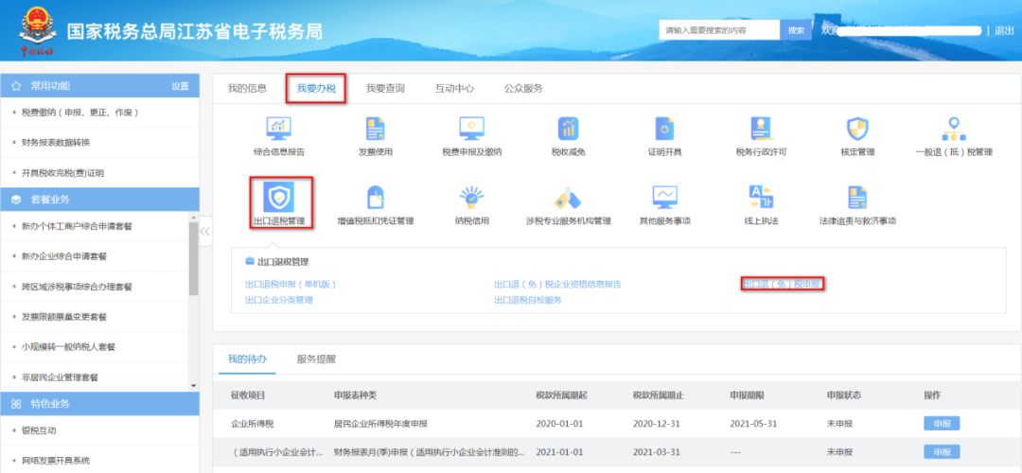Click 设置 in the 常用功能 header
1022x473 pixels.
click(x=180, y=86)
